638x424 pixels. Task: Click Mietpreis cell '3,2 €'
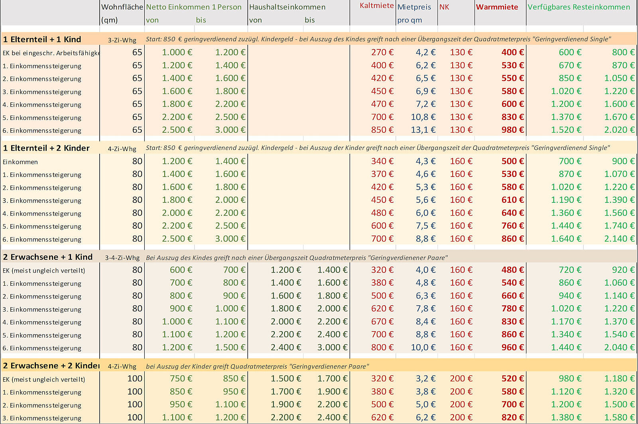pyautogui.click(x=425, y=378)
